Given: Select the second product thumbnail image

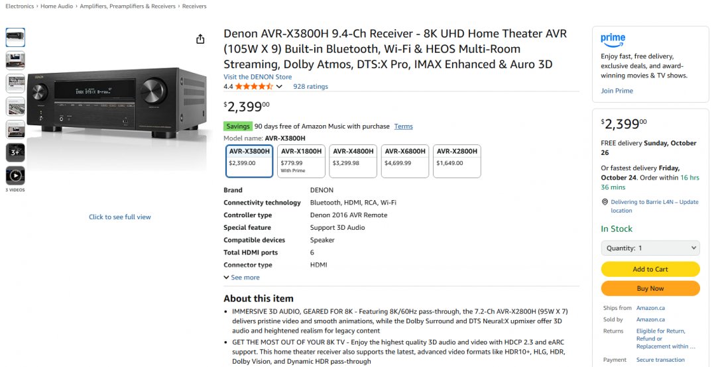Looking at the screenshot, I should (15, 60).
